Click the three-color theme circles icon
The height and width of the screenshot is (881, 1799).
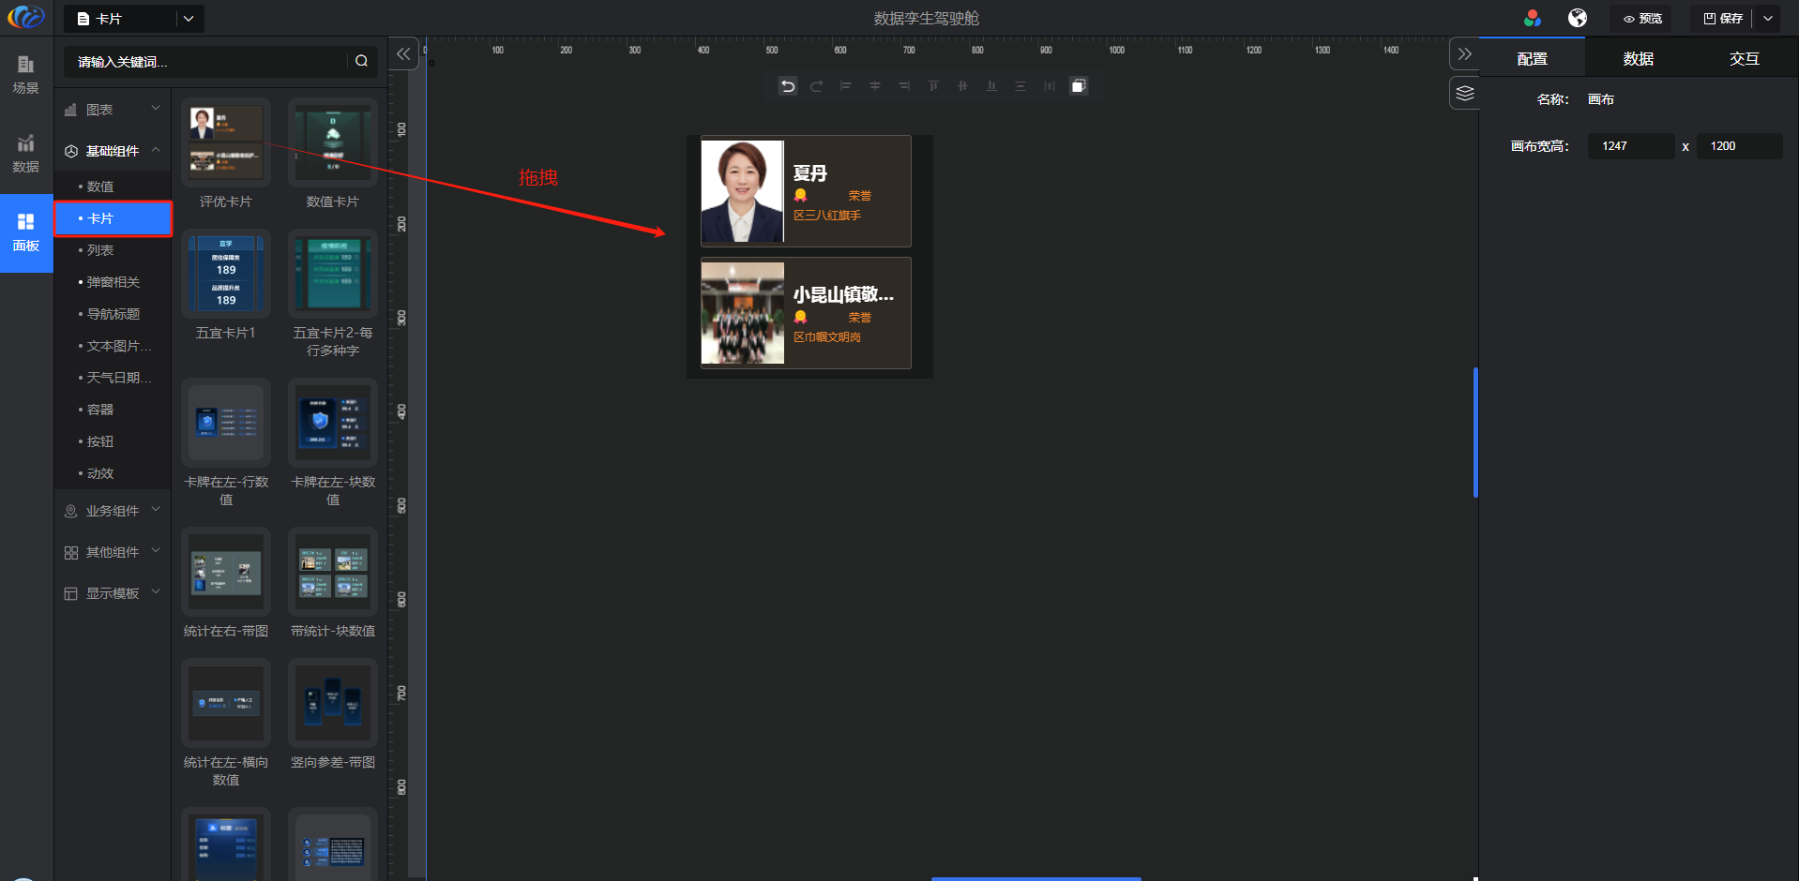point(1533,19)
